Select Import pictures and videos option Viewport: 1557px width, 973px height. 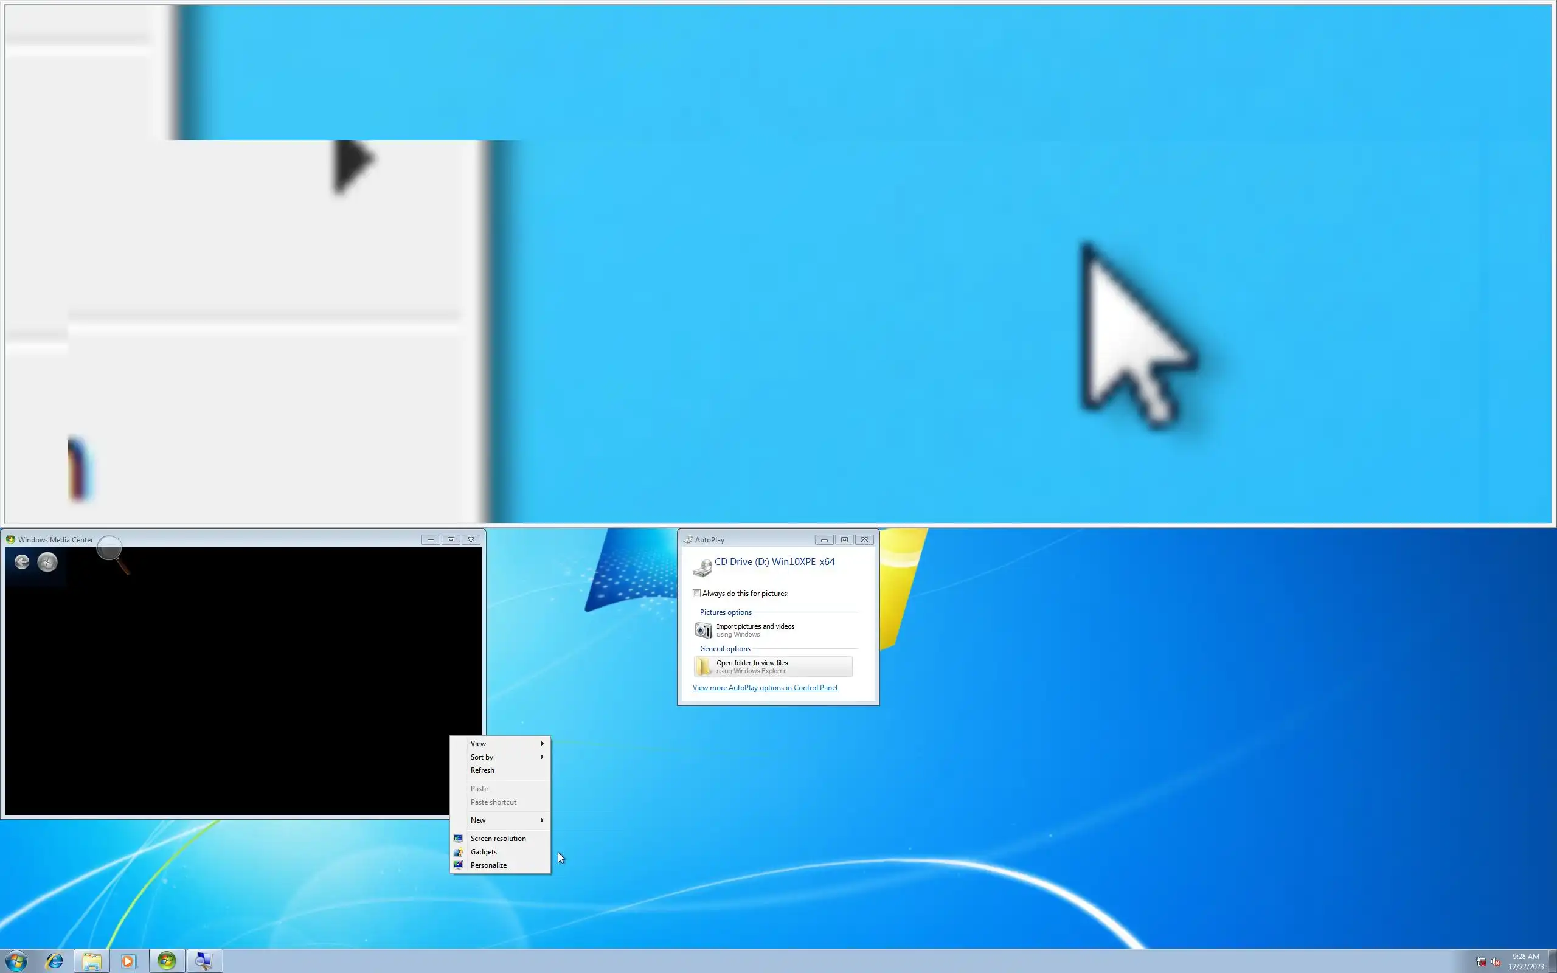pyautogui.click(x=755, y=629)
